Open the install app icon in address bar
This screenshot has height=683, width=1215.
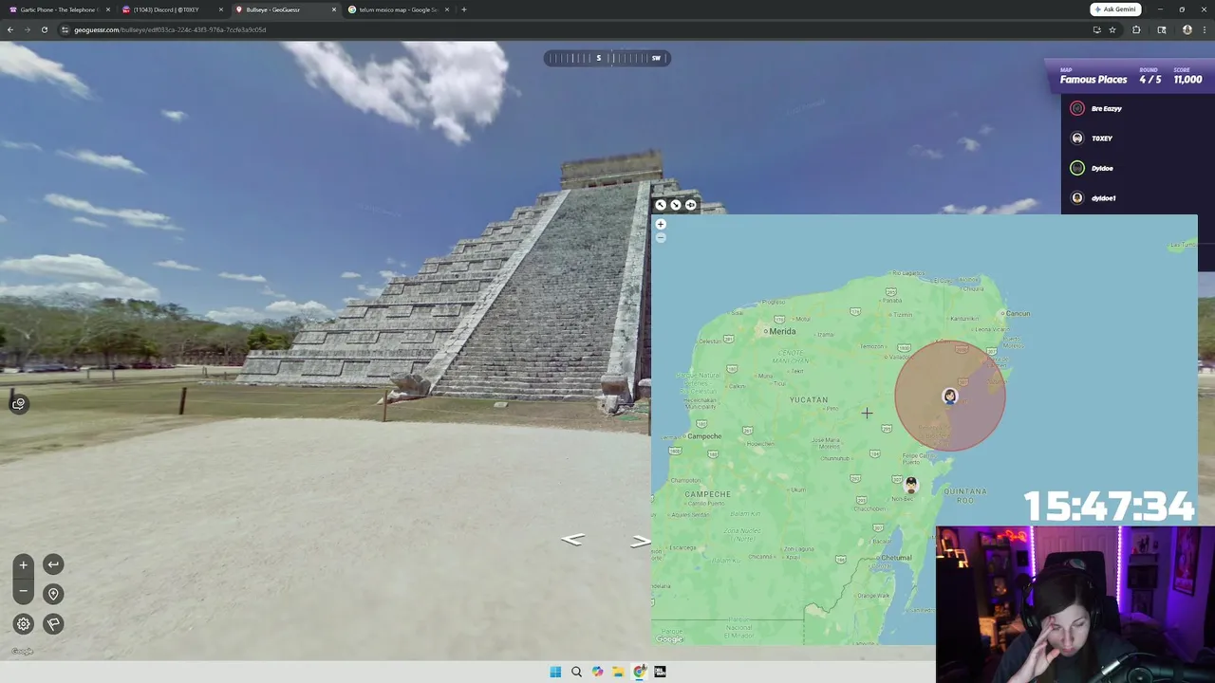1096,29
